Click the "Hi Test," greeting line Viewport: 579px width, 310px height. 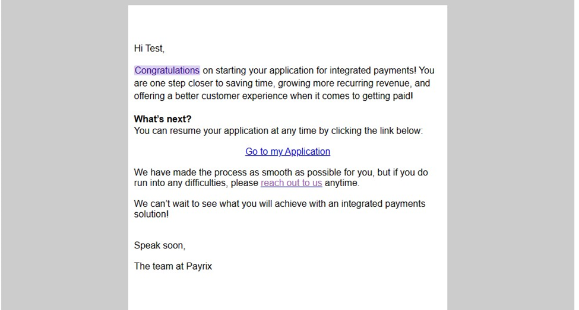(149, 48)
